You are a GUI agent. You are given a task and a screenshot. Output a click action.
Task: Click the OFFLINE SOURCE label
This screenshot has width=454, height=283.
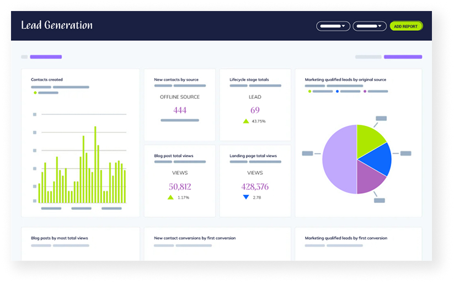(180, 97)
